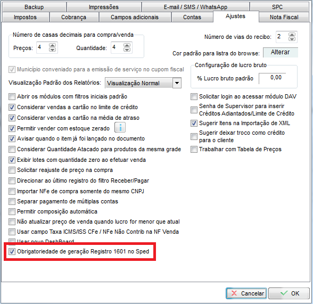Enable Importar NFe de compra somente do mesmo CNPJ

[12, 191]
